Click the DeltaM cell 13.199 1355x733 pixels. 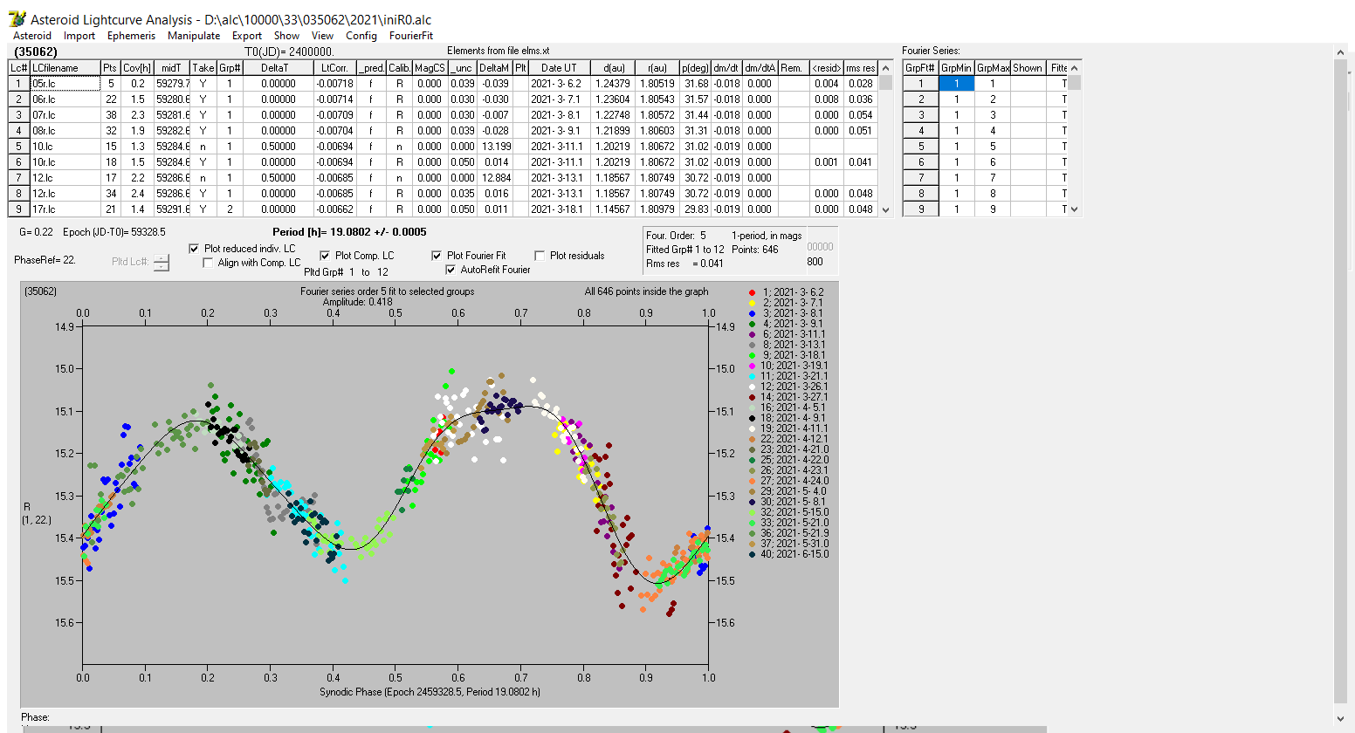(x=495, y=147)
